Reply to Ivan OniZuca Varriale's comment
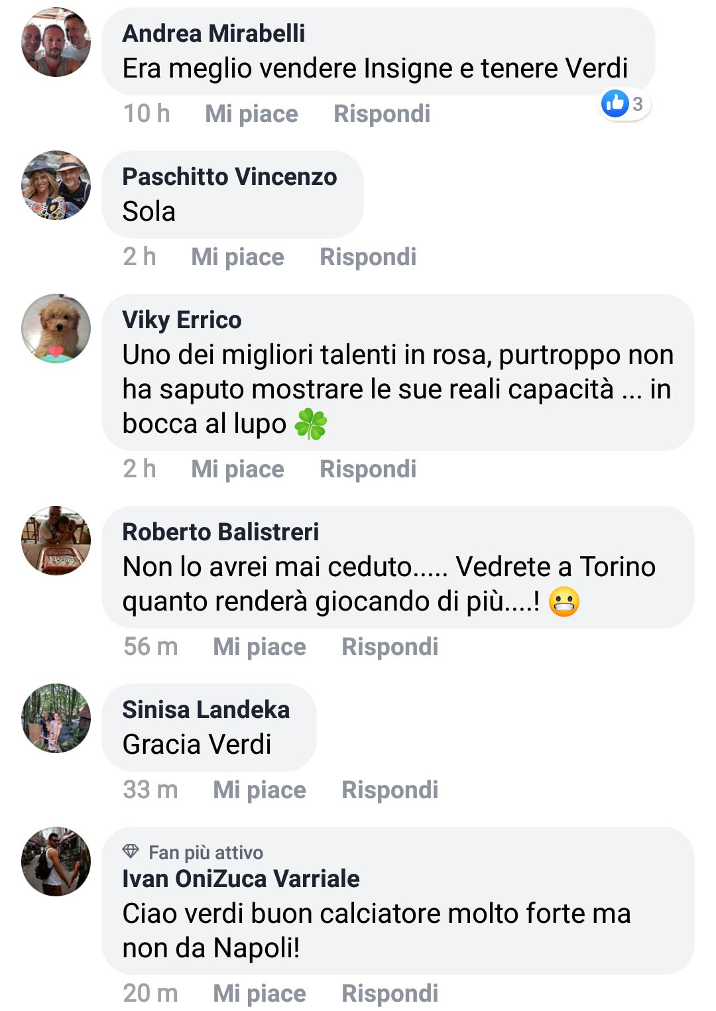Screen dimensions: 716x1011 tap(390, 994)
